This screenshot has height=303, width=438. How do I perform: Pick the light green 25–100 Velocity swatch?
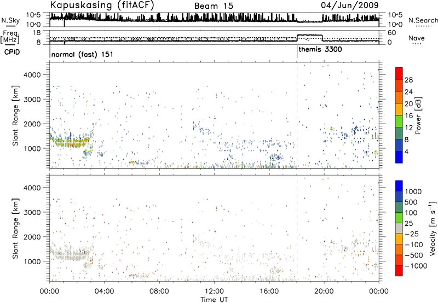(399, 218)
